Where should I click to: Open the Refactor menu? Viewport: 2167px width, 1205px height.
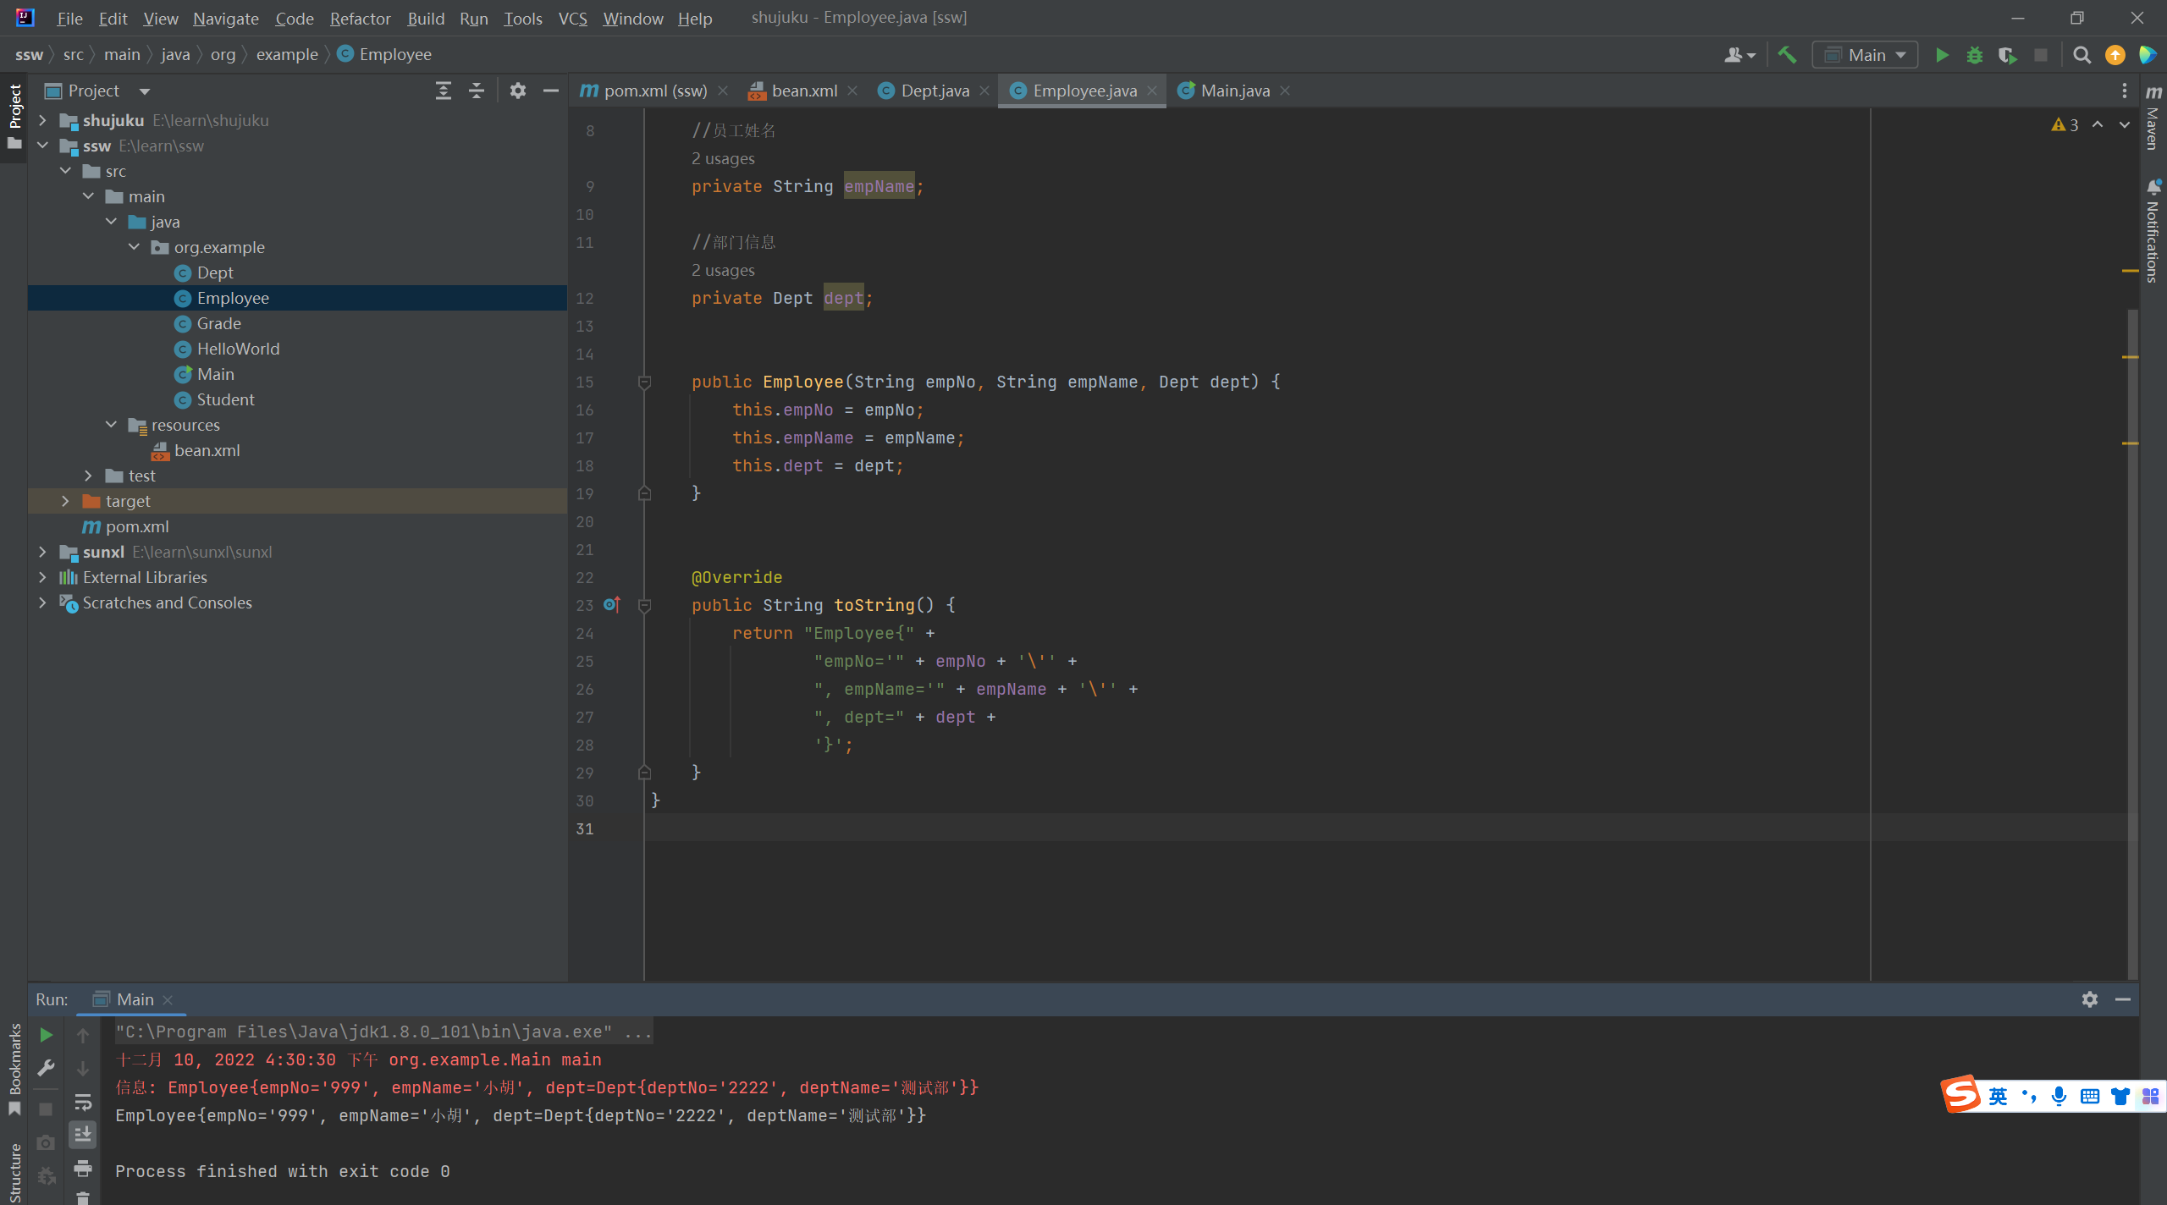coord(360,18)
